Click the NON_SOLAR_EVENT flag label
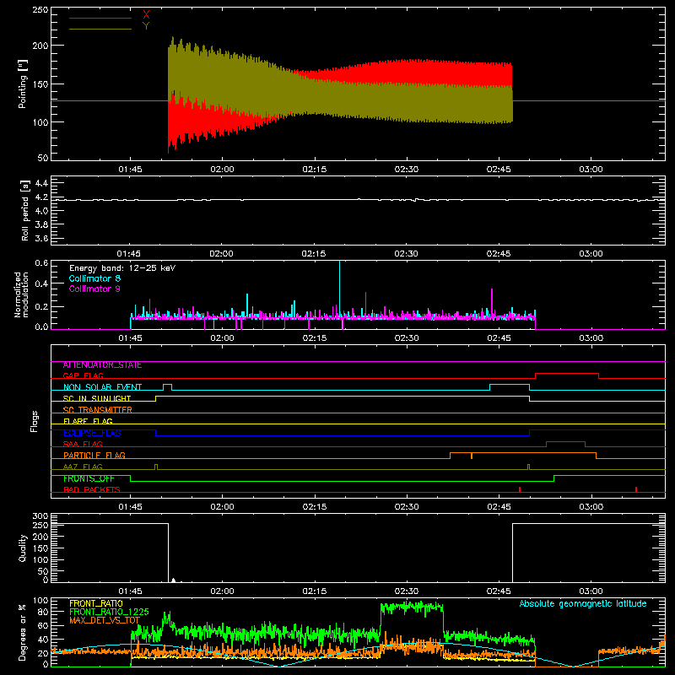Screen dimensions: 675x675 [x=102, y=387]
